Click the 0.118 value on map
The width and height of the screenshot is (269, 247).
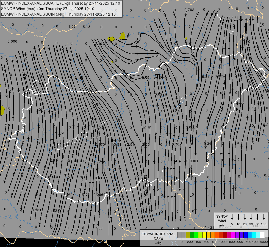click(x=233, y=9)
